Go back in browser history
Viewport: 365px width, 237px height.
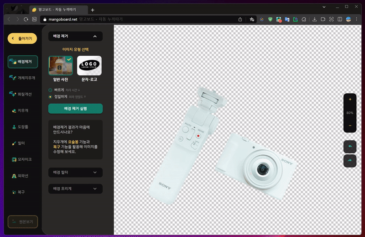[9, 19]
